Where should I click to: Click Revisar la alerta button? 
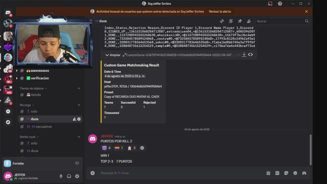(220, 11)
